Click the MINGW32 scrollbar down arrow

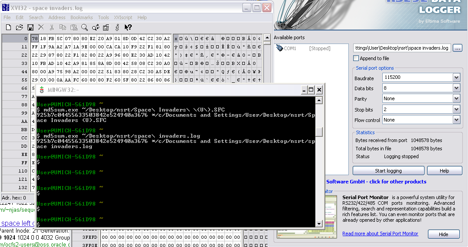click(319, 223)
